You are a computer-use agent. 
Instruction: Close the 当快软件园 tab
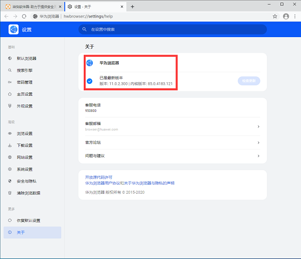(x=60, y=7)
